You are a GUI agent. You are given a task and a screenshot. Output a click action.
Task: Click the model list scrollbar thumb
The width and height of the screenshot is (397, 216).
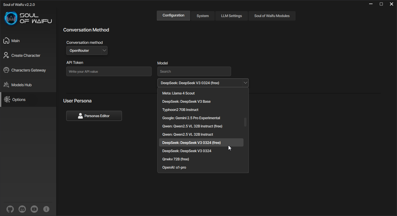(x=245, y=122)
